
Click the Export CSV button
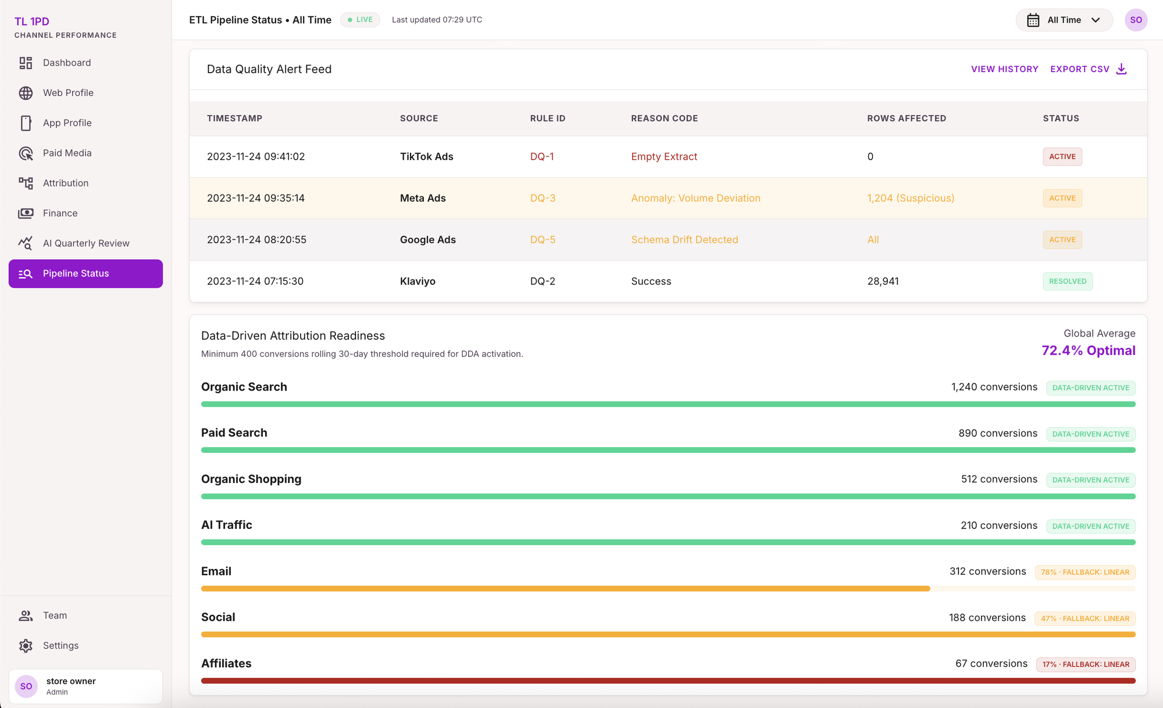click(x=1089, y=69)
